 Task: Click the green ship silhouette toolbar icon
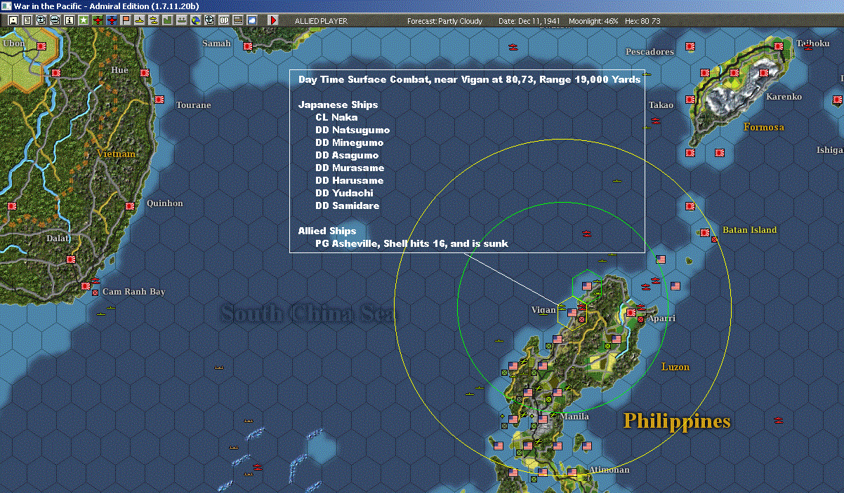(181, 20)
